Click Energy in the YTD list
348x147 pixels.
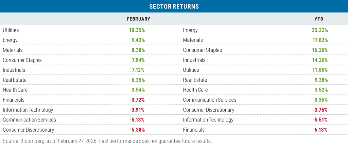[190, 30]
